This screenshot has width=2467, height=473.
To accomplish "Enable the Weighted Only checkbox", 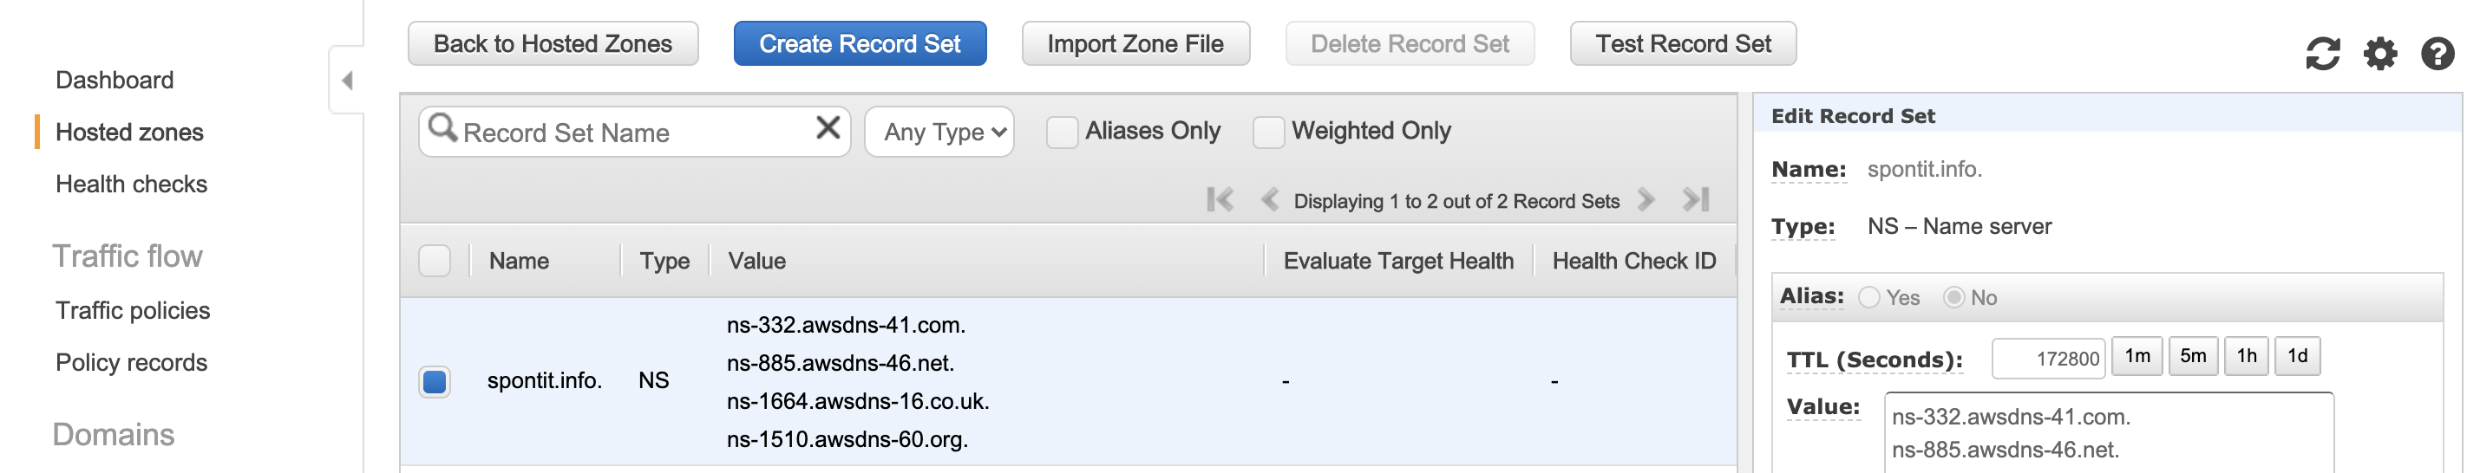I will pyautogui.click(x=1268, y=132).
